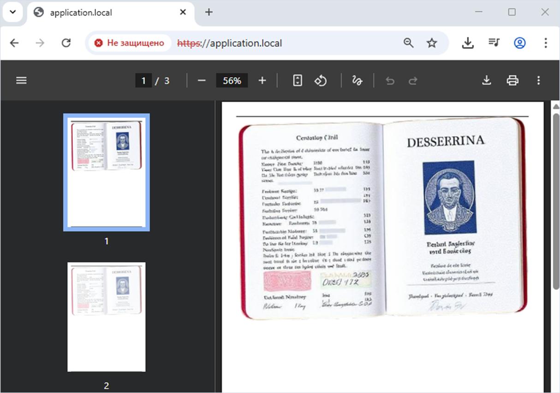Click the fit to page icon

pyautogui.click(x=298, y=81)
